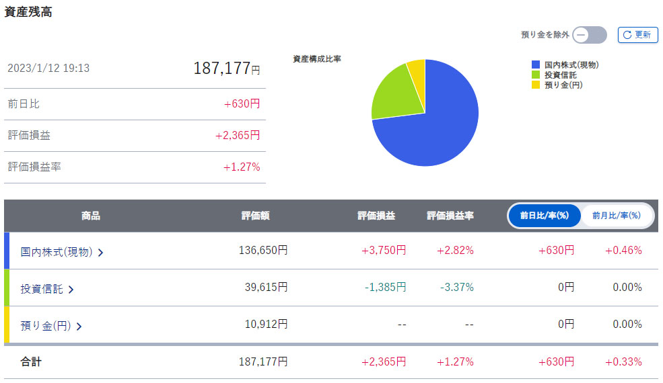
Task: Open the 国内株式(現物) product link
Action: pyautogui.click(x=57, y=252)
